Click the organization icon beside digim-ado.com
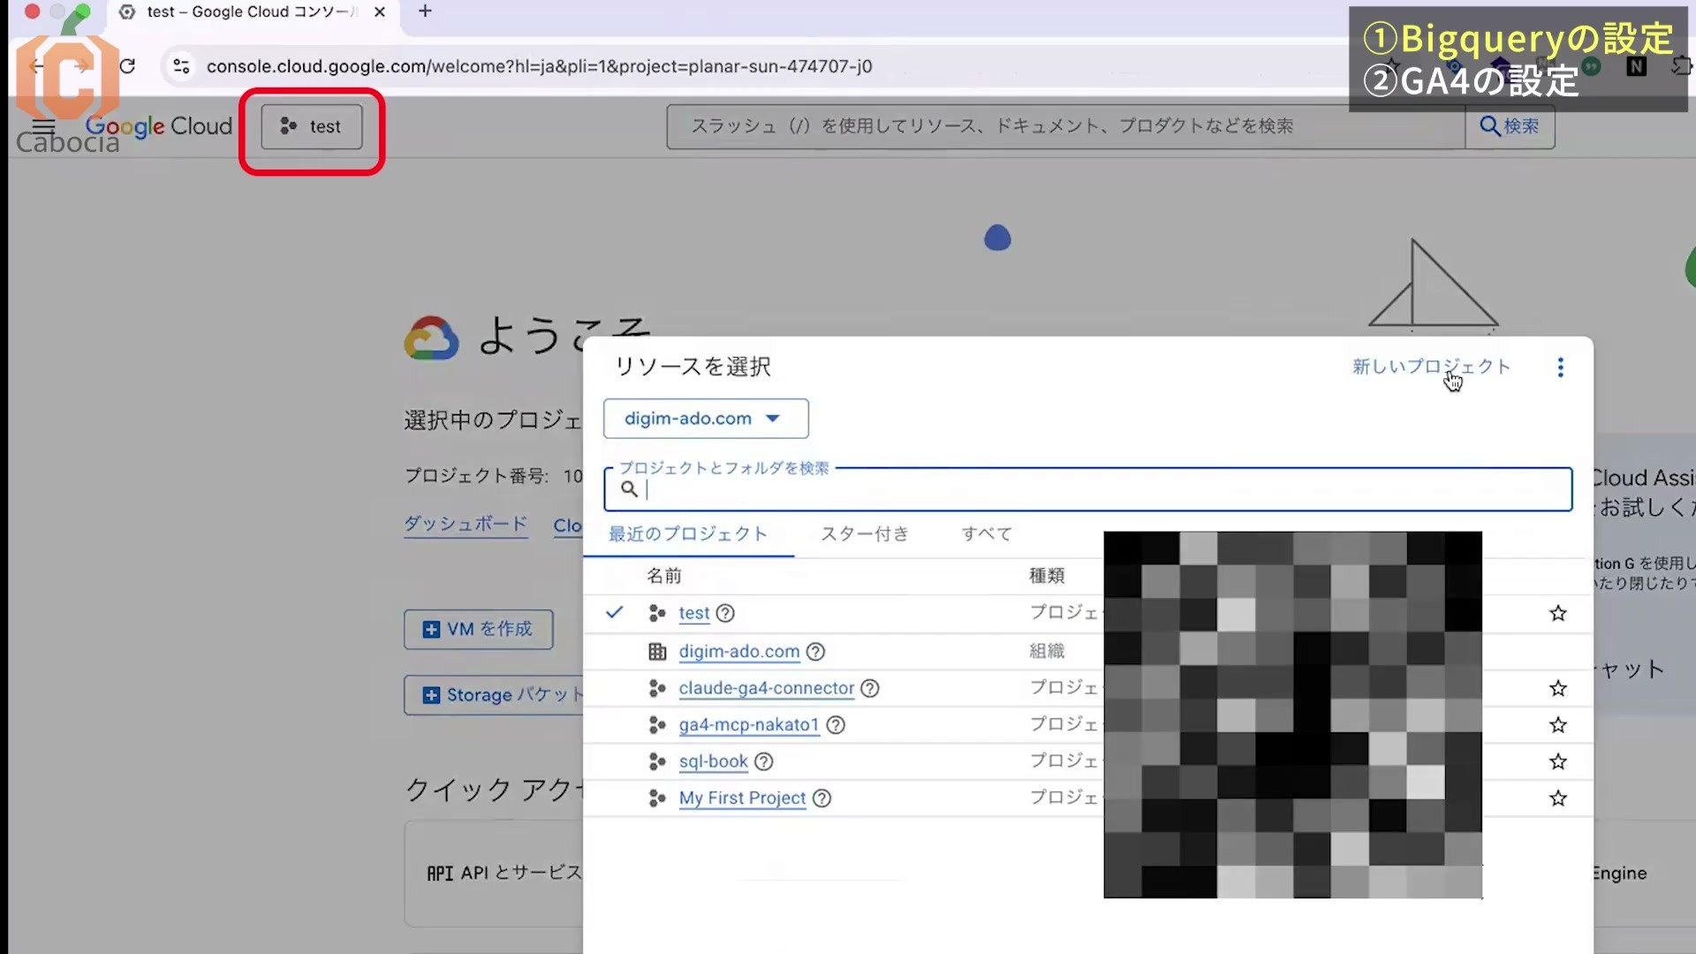The height and width of the screenshot is (954, 1696). [657, 652]
